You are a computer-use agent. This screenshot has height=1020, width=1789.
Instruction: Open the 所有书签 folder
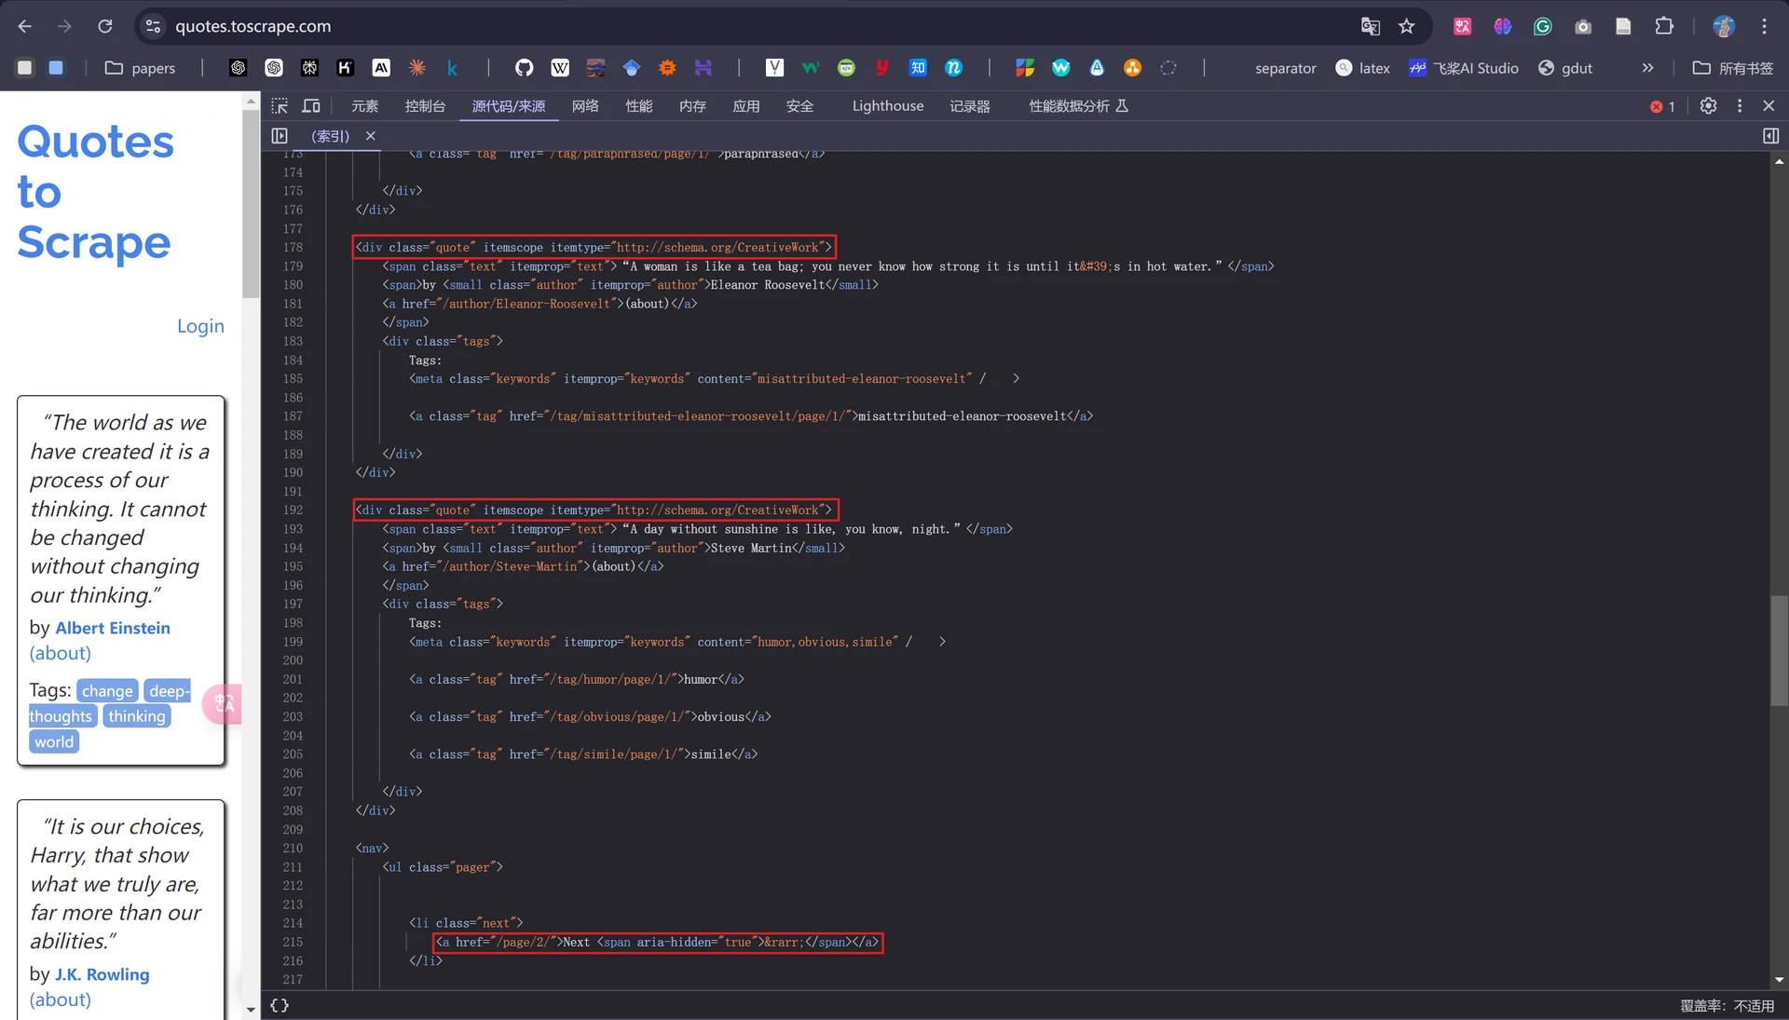coord(1733,68)
